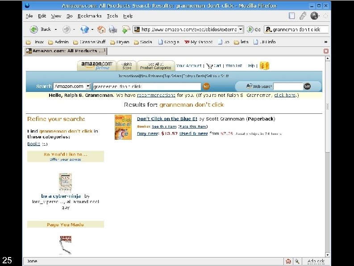Click the blank page icon in menu bar
The height and width of the screenshot is (266, 354).
(x=292, y=16)
